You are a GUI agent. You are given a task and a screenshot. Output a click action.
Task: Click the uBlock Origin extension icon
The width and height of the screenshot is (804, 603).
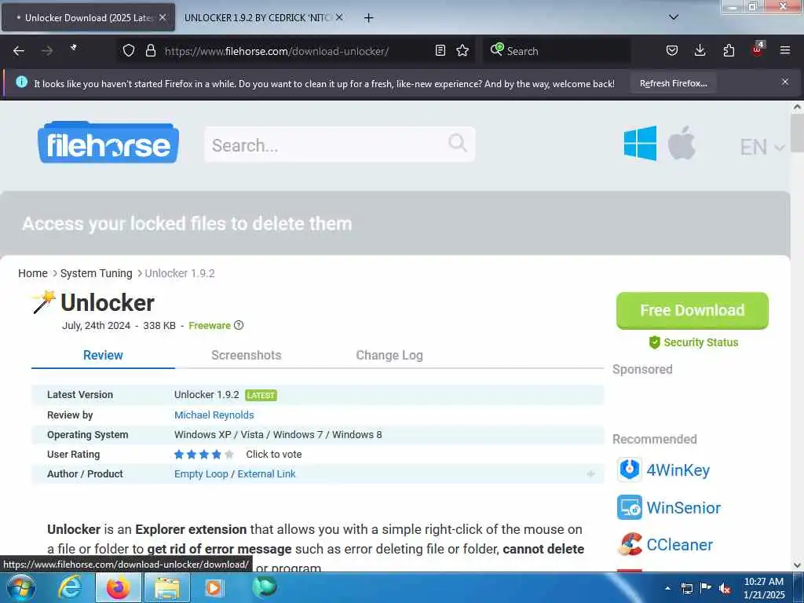[x=758, y=49]
